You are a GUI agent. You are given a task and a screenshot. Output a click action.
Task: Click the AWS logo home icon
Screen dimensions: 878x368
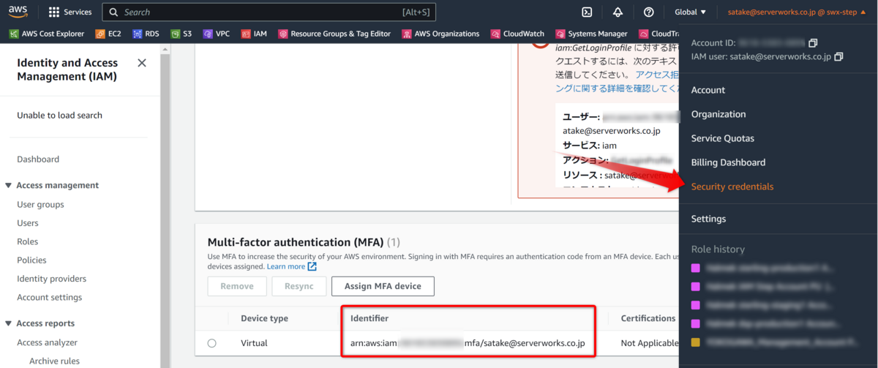click(x=18, y=12)
